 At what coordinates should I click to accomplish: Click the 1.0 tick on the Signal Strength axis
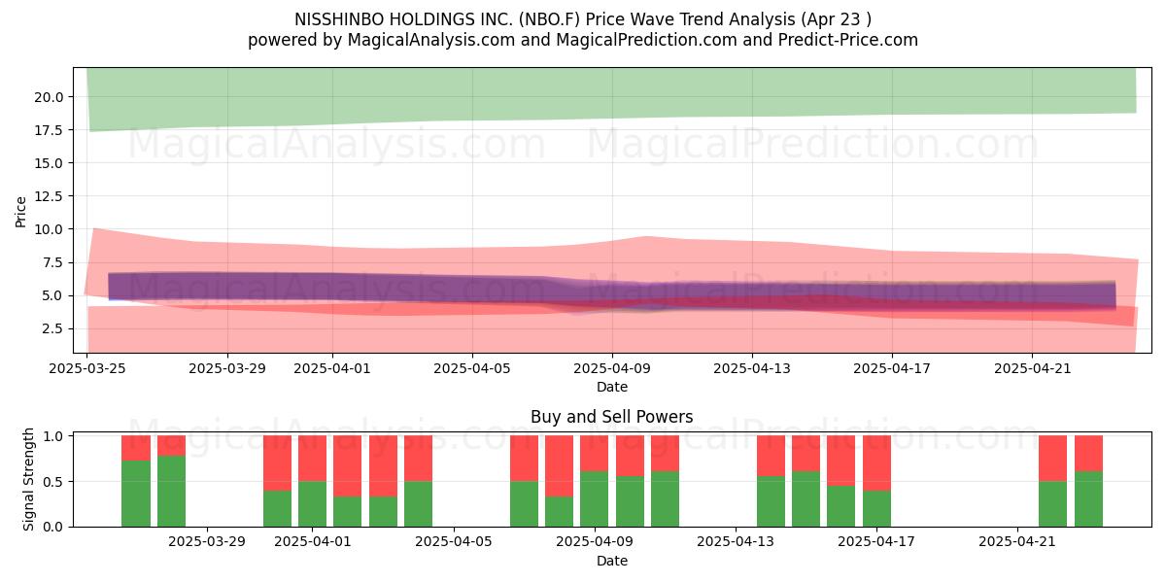pos(53,436)
